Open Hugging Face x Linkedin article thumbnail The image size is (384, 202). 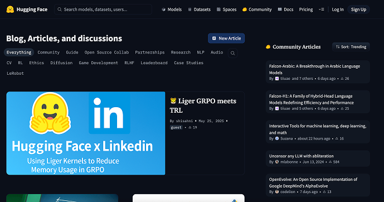(x=86, y=133)
